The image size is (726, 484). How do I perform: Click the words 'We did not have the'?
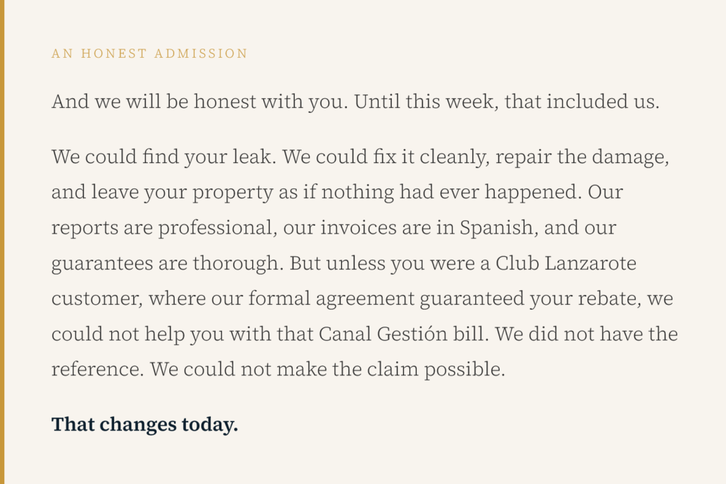pos(586,334)
